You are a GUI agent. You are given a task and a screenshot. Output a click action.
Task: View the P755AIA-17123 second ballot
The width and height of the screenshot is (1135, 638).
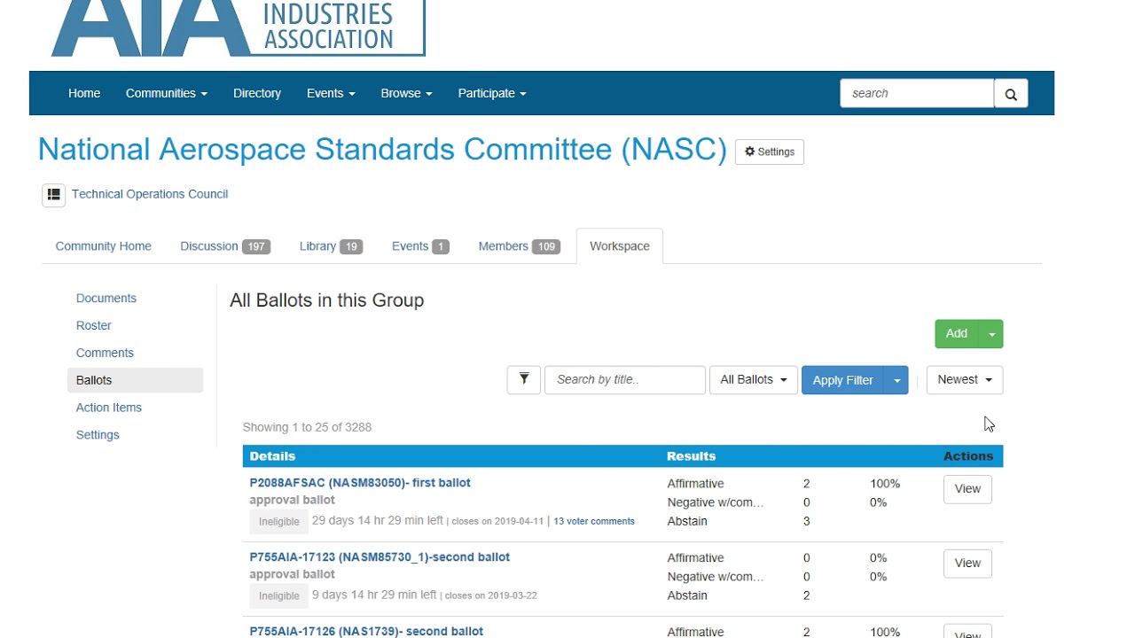(x=967, y=564)
